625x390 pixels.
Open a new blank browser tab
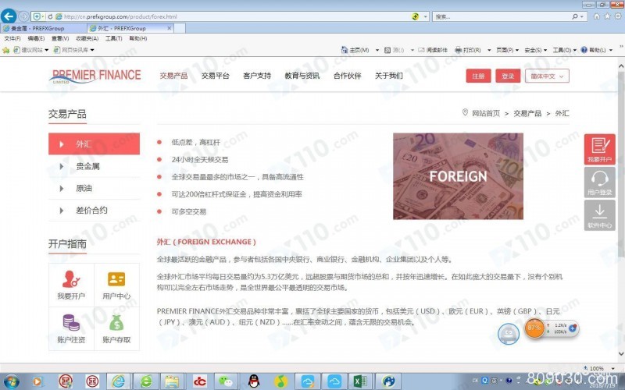coord(180,28)
